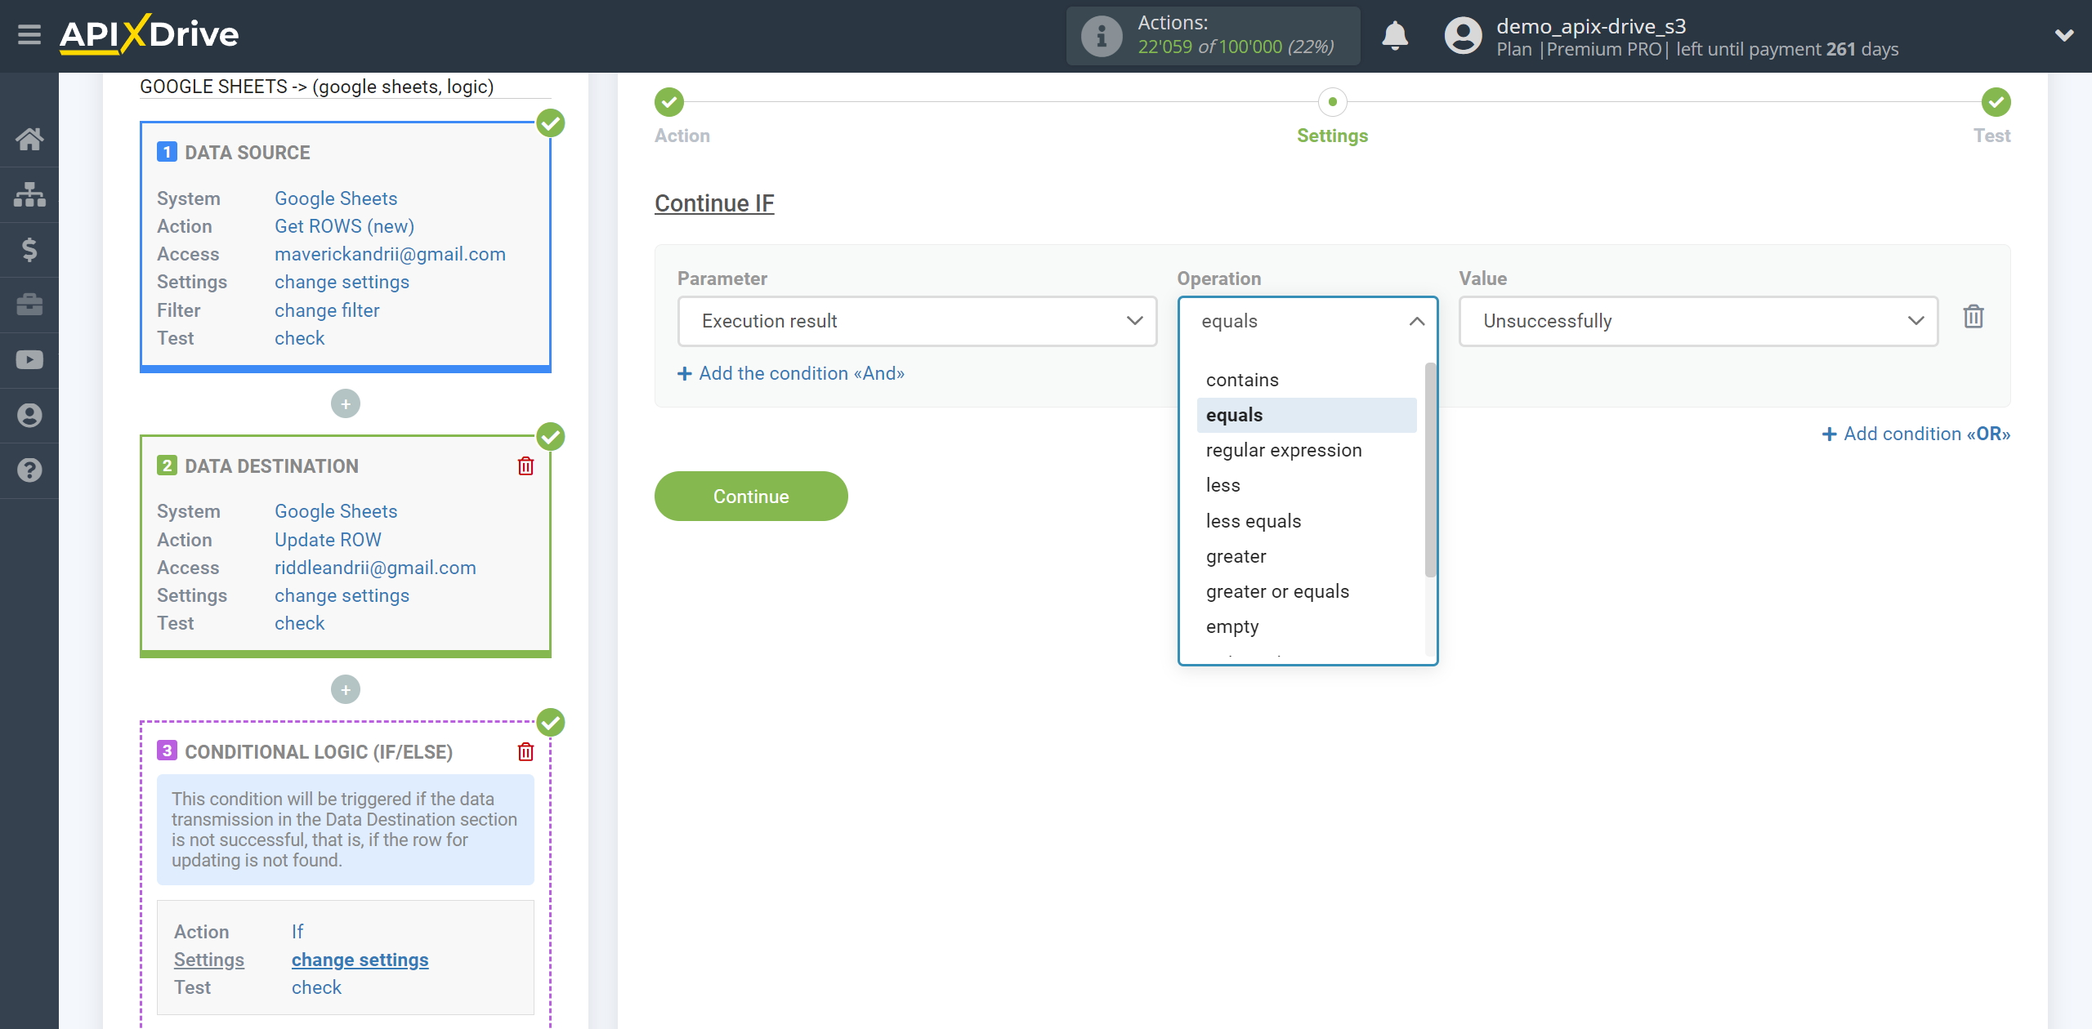Select the empty operation option

pos(1230,625)
